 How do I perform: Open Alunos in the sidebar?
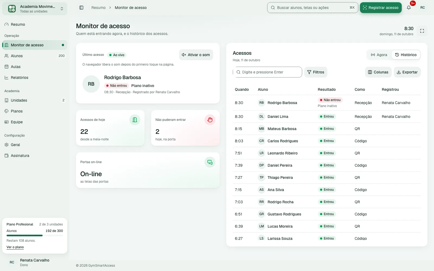click(35, 56)
